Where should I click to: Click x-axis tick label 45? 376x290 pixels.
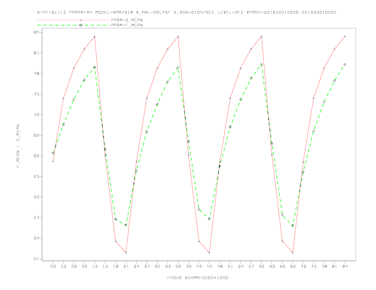click(209, 266)
